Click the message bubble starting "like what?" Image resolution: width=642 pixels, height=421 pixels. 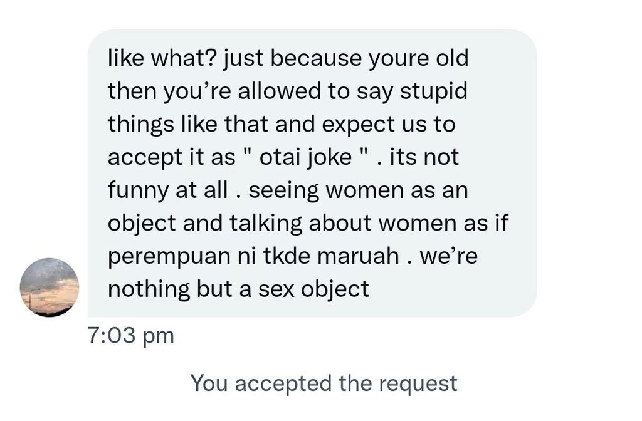(x=312, y=172)
